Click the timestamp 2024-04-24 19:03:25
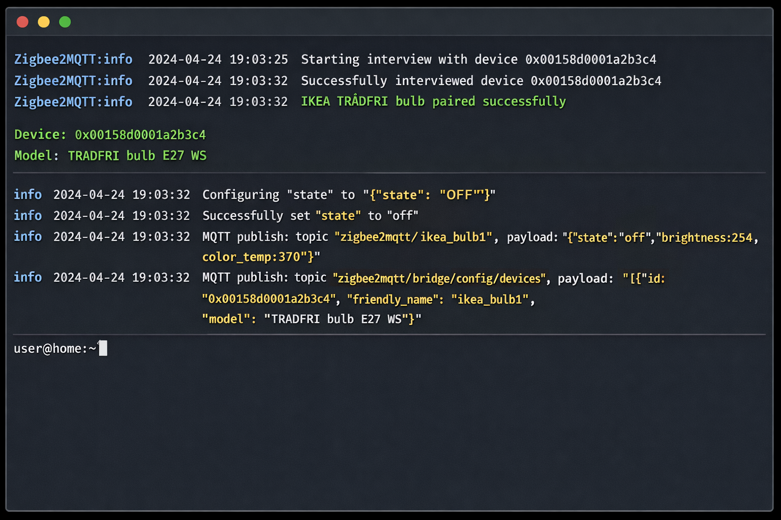Viewport: 781px width, 520px height. 218,59
